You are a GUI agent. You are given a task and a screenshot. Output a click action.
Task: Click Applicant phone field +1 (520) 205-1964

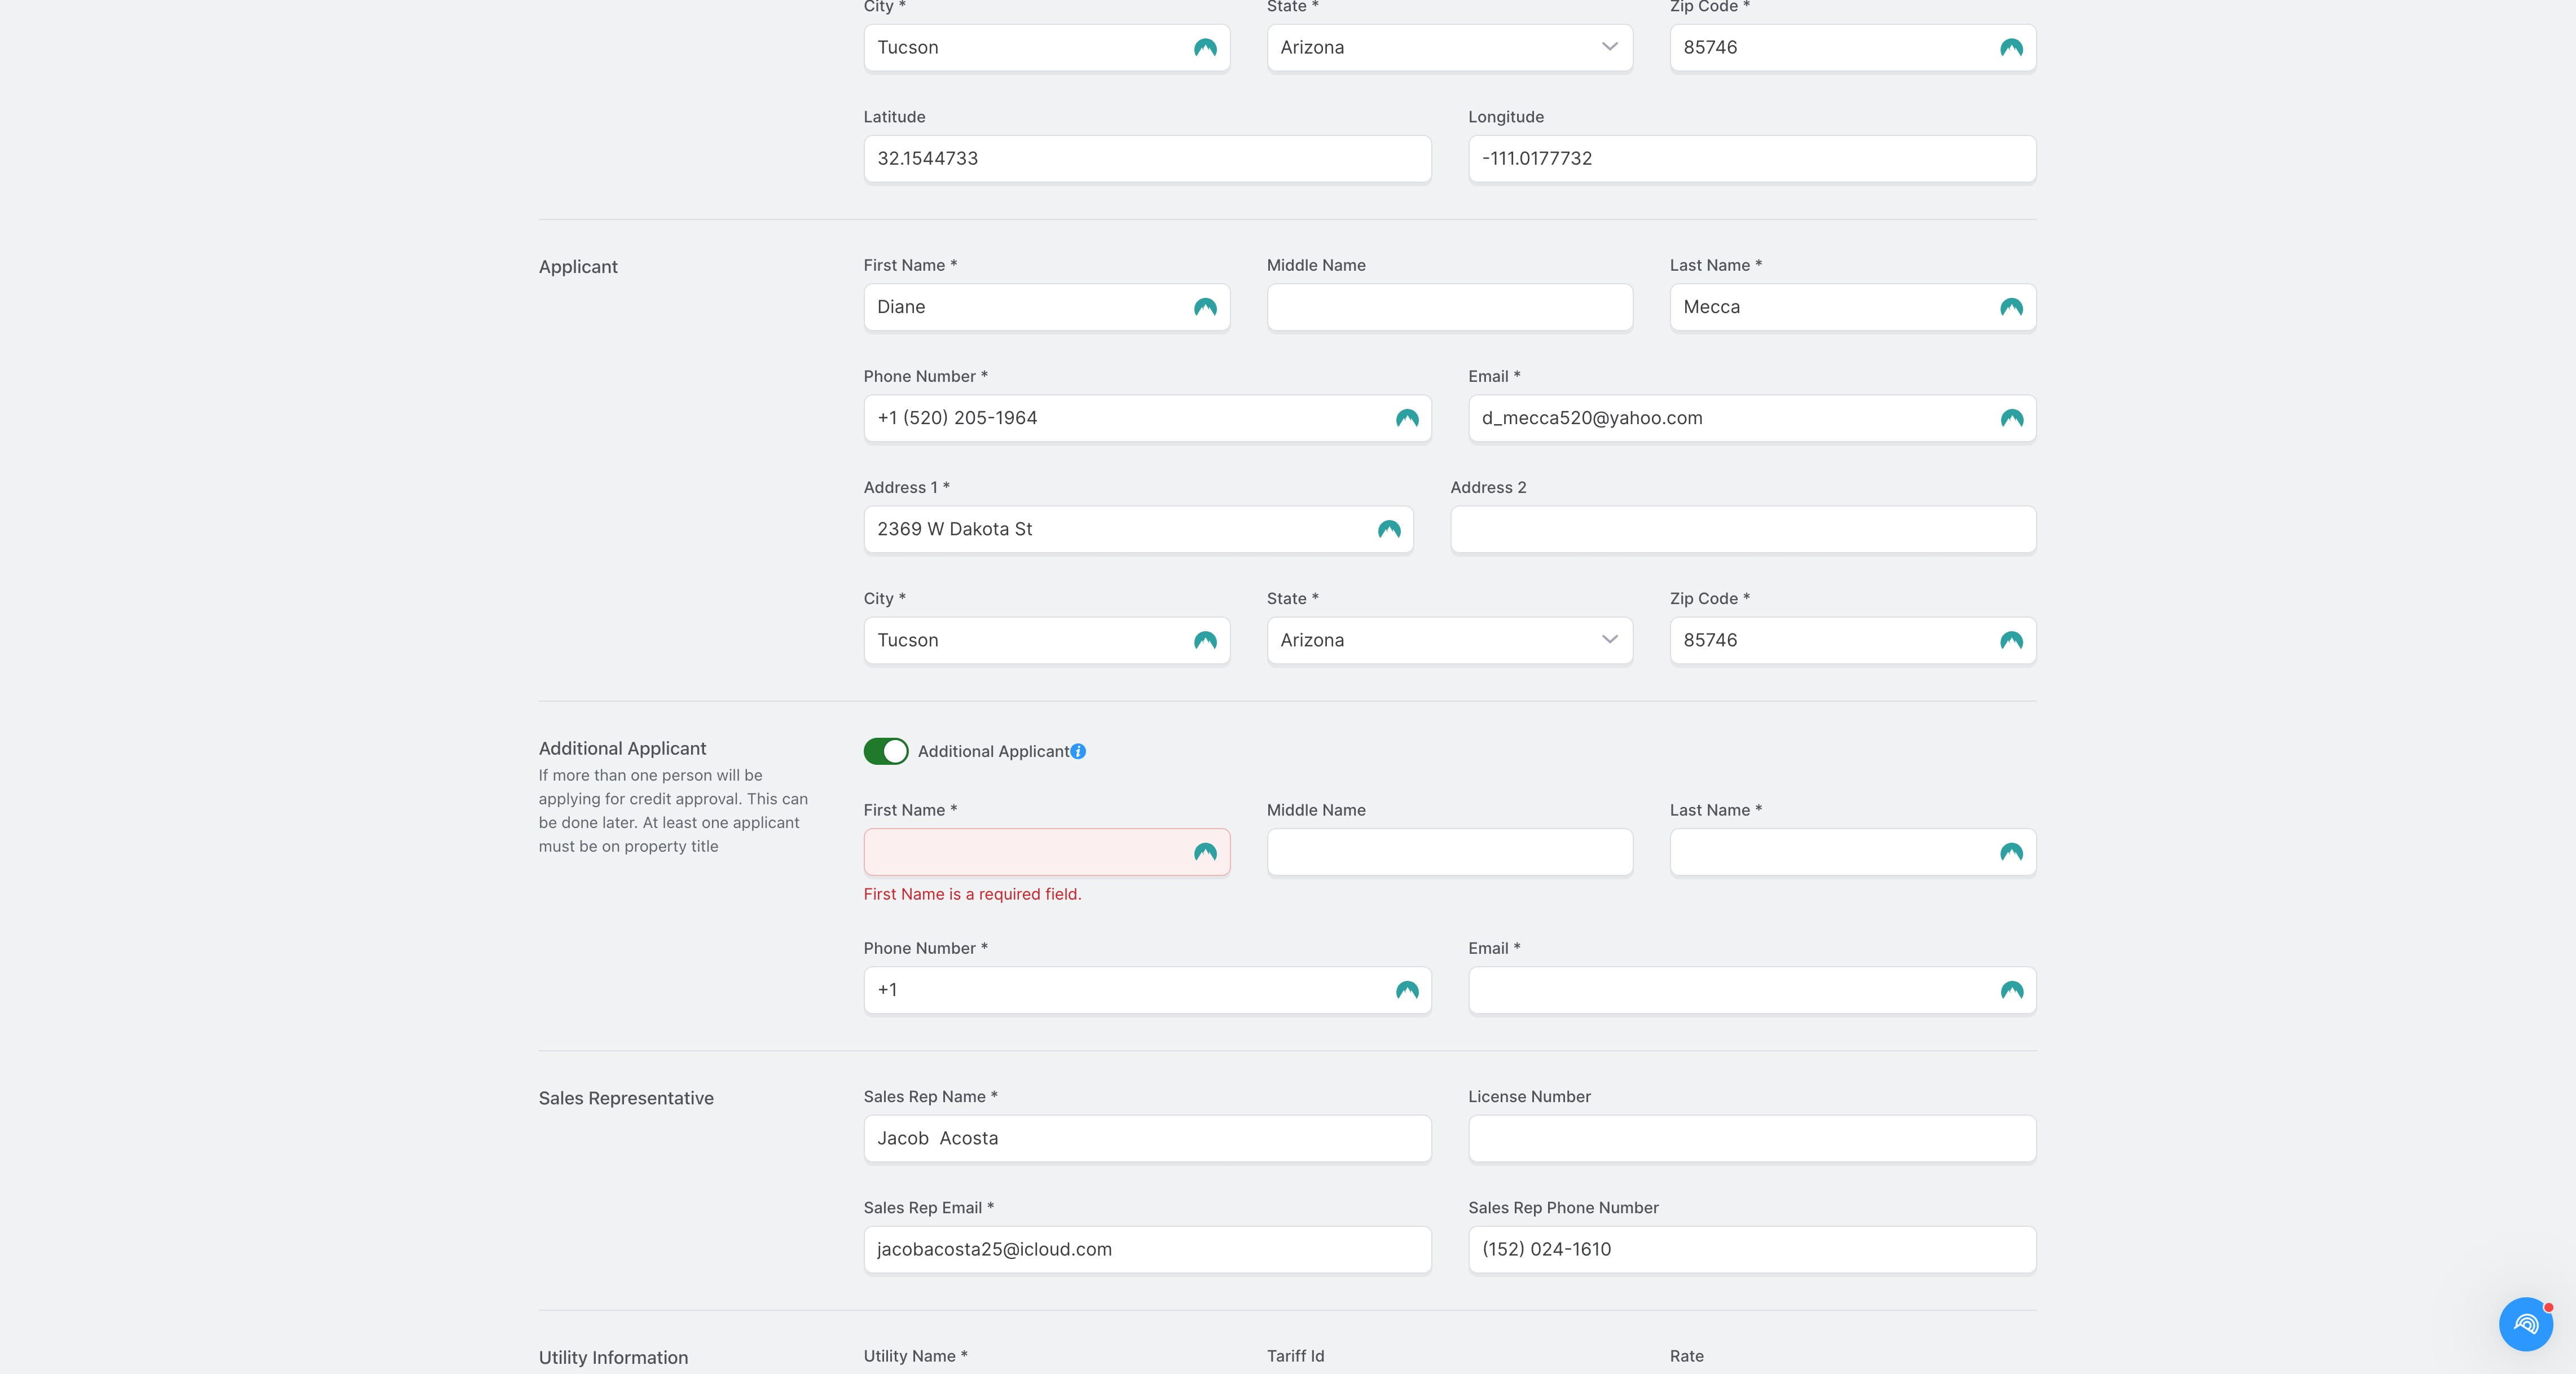[x=1147, y=418]
